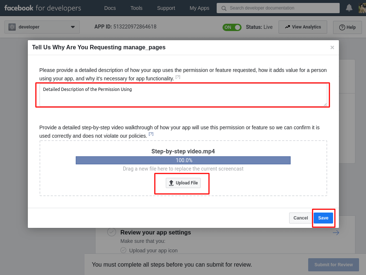Click the developer app atom icon
The image size is (366, 275).
click(12, 27)
